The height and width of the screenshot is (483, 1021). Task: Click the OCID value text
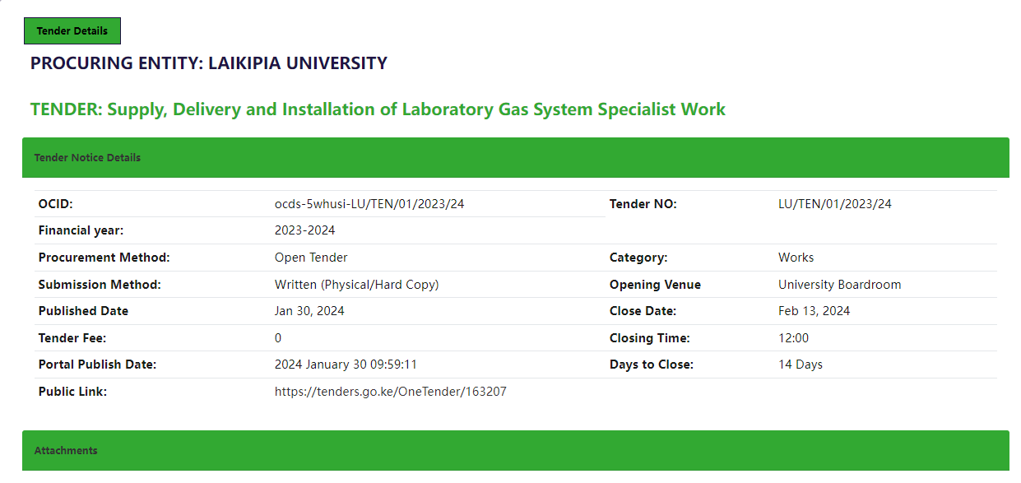click(x=369, y=204)
